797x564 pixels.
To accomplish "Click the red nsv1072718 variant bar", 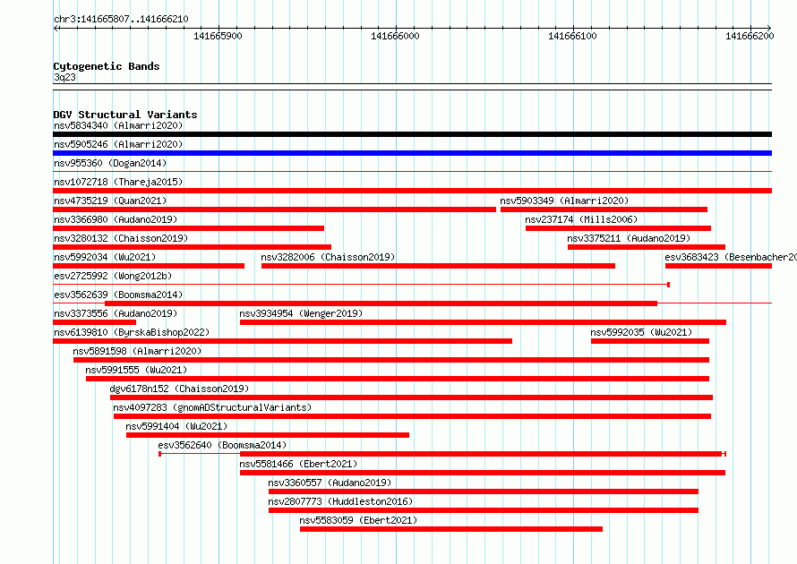I will [412, 191].
